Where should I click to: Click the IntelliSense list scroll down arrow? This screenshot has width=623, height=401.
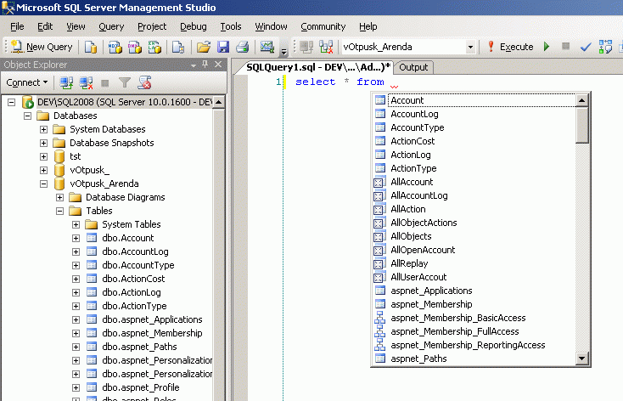(582, 358)
